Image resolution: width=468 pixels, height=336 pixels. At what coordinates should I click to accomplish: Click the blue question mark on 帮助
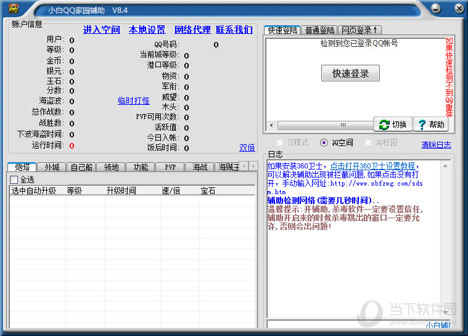click(422, 125)
